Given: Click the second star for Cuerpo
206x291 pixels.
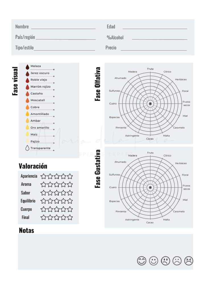Looking at the screenshot, I should point(50,209).
